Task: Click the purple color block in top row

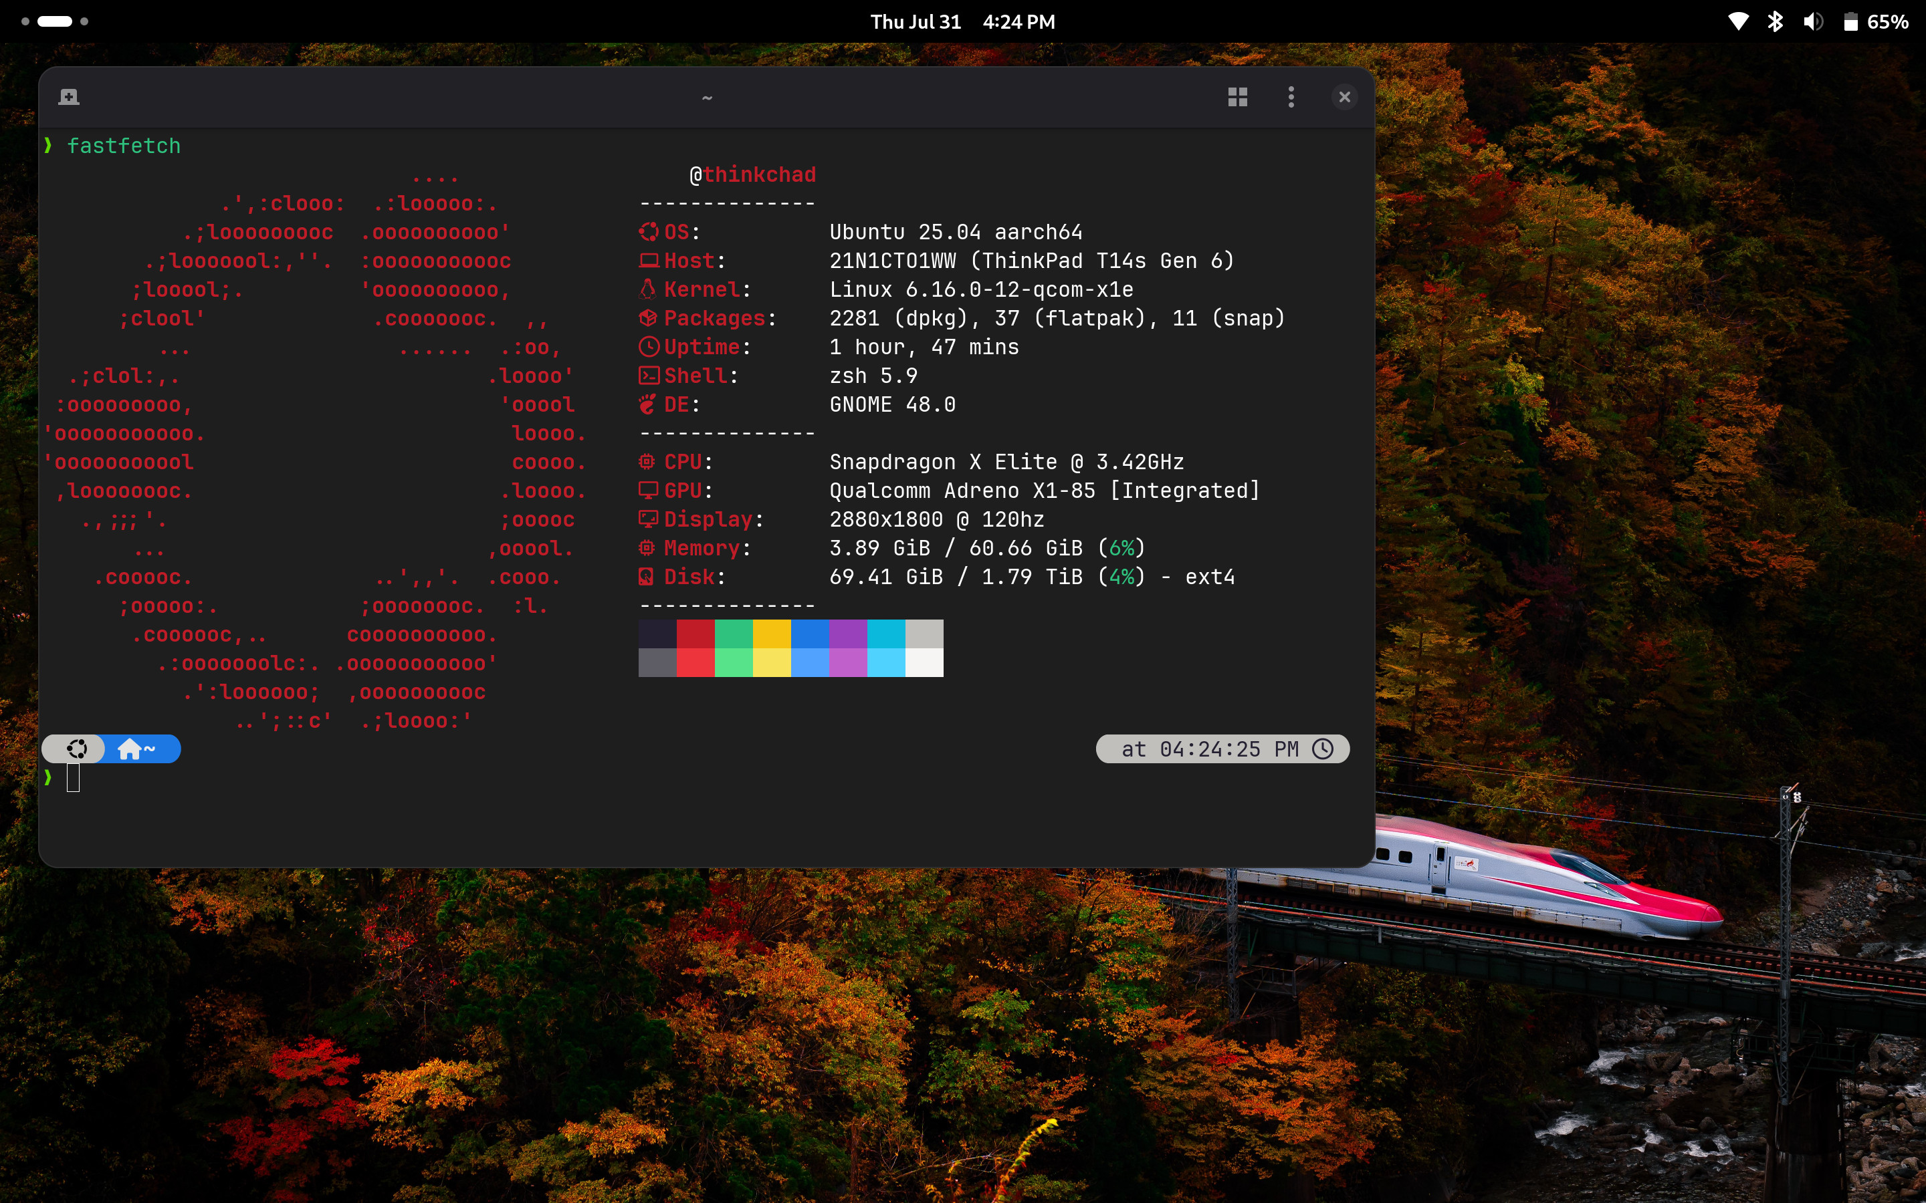Action: click(x=849, y=634)
